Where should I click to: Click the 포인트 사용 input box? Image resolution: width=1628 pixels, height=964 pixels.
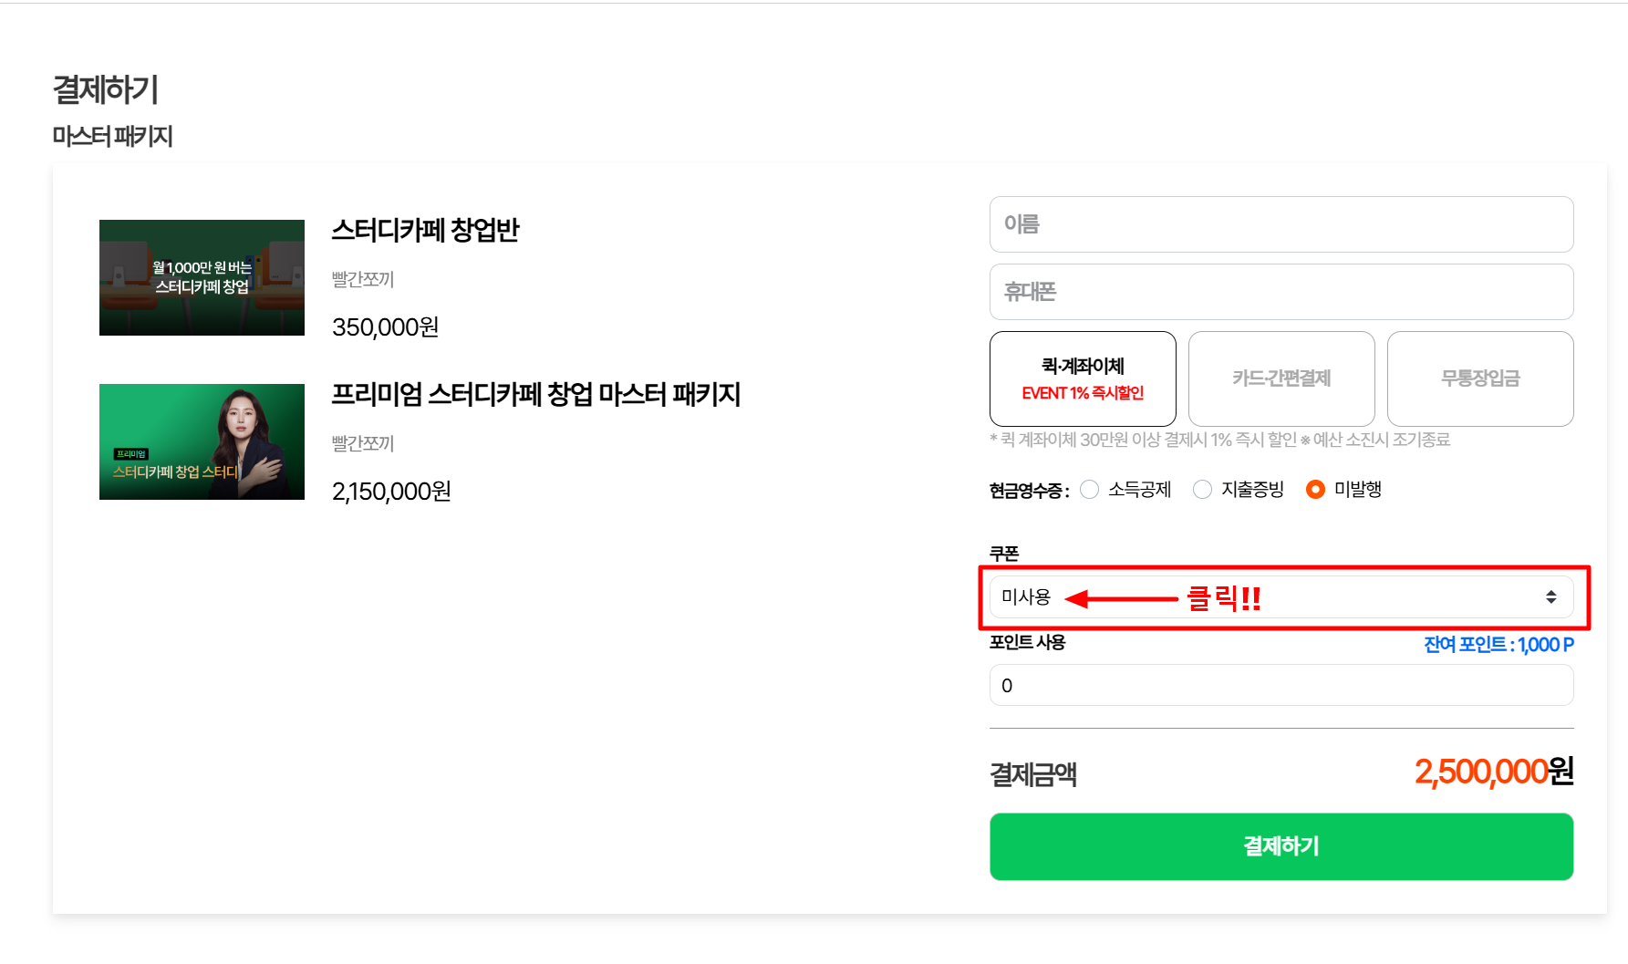click(x=1281, y=685)
